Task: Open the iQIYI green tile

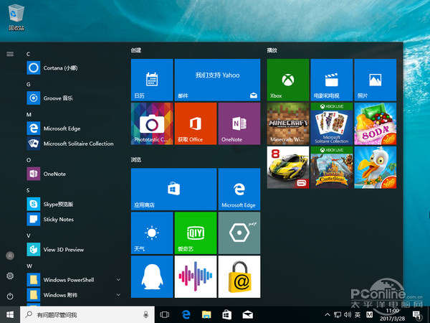Action: tap(196, 233)
